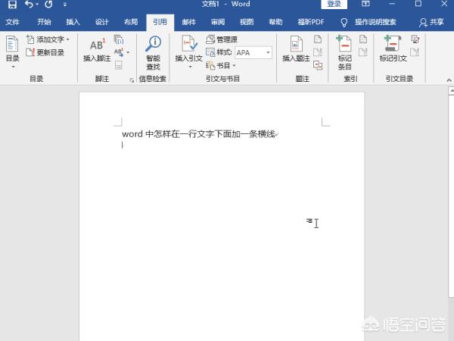Expand the APA citation style dropdown

269,52
